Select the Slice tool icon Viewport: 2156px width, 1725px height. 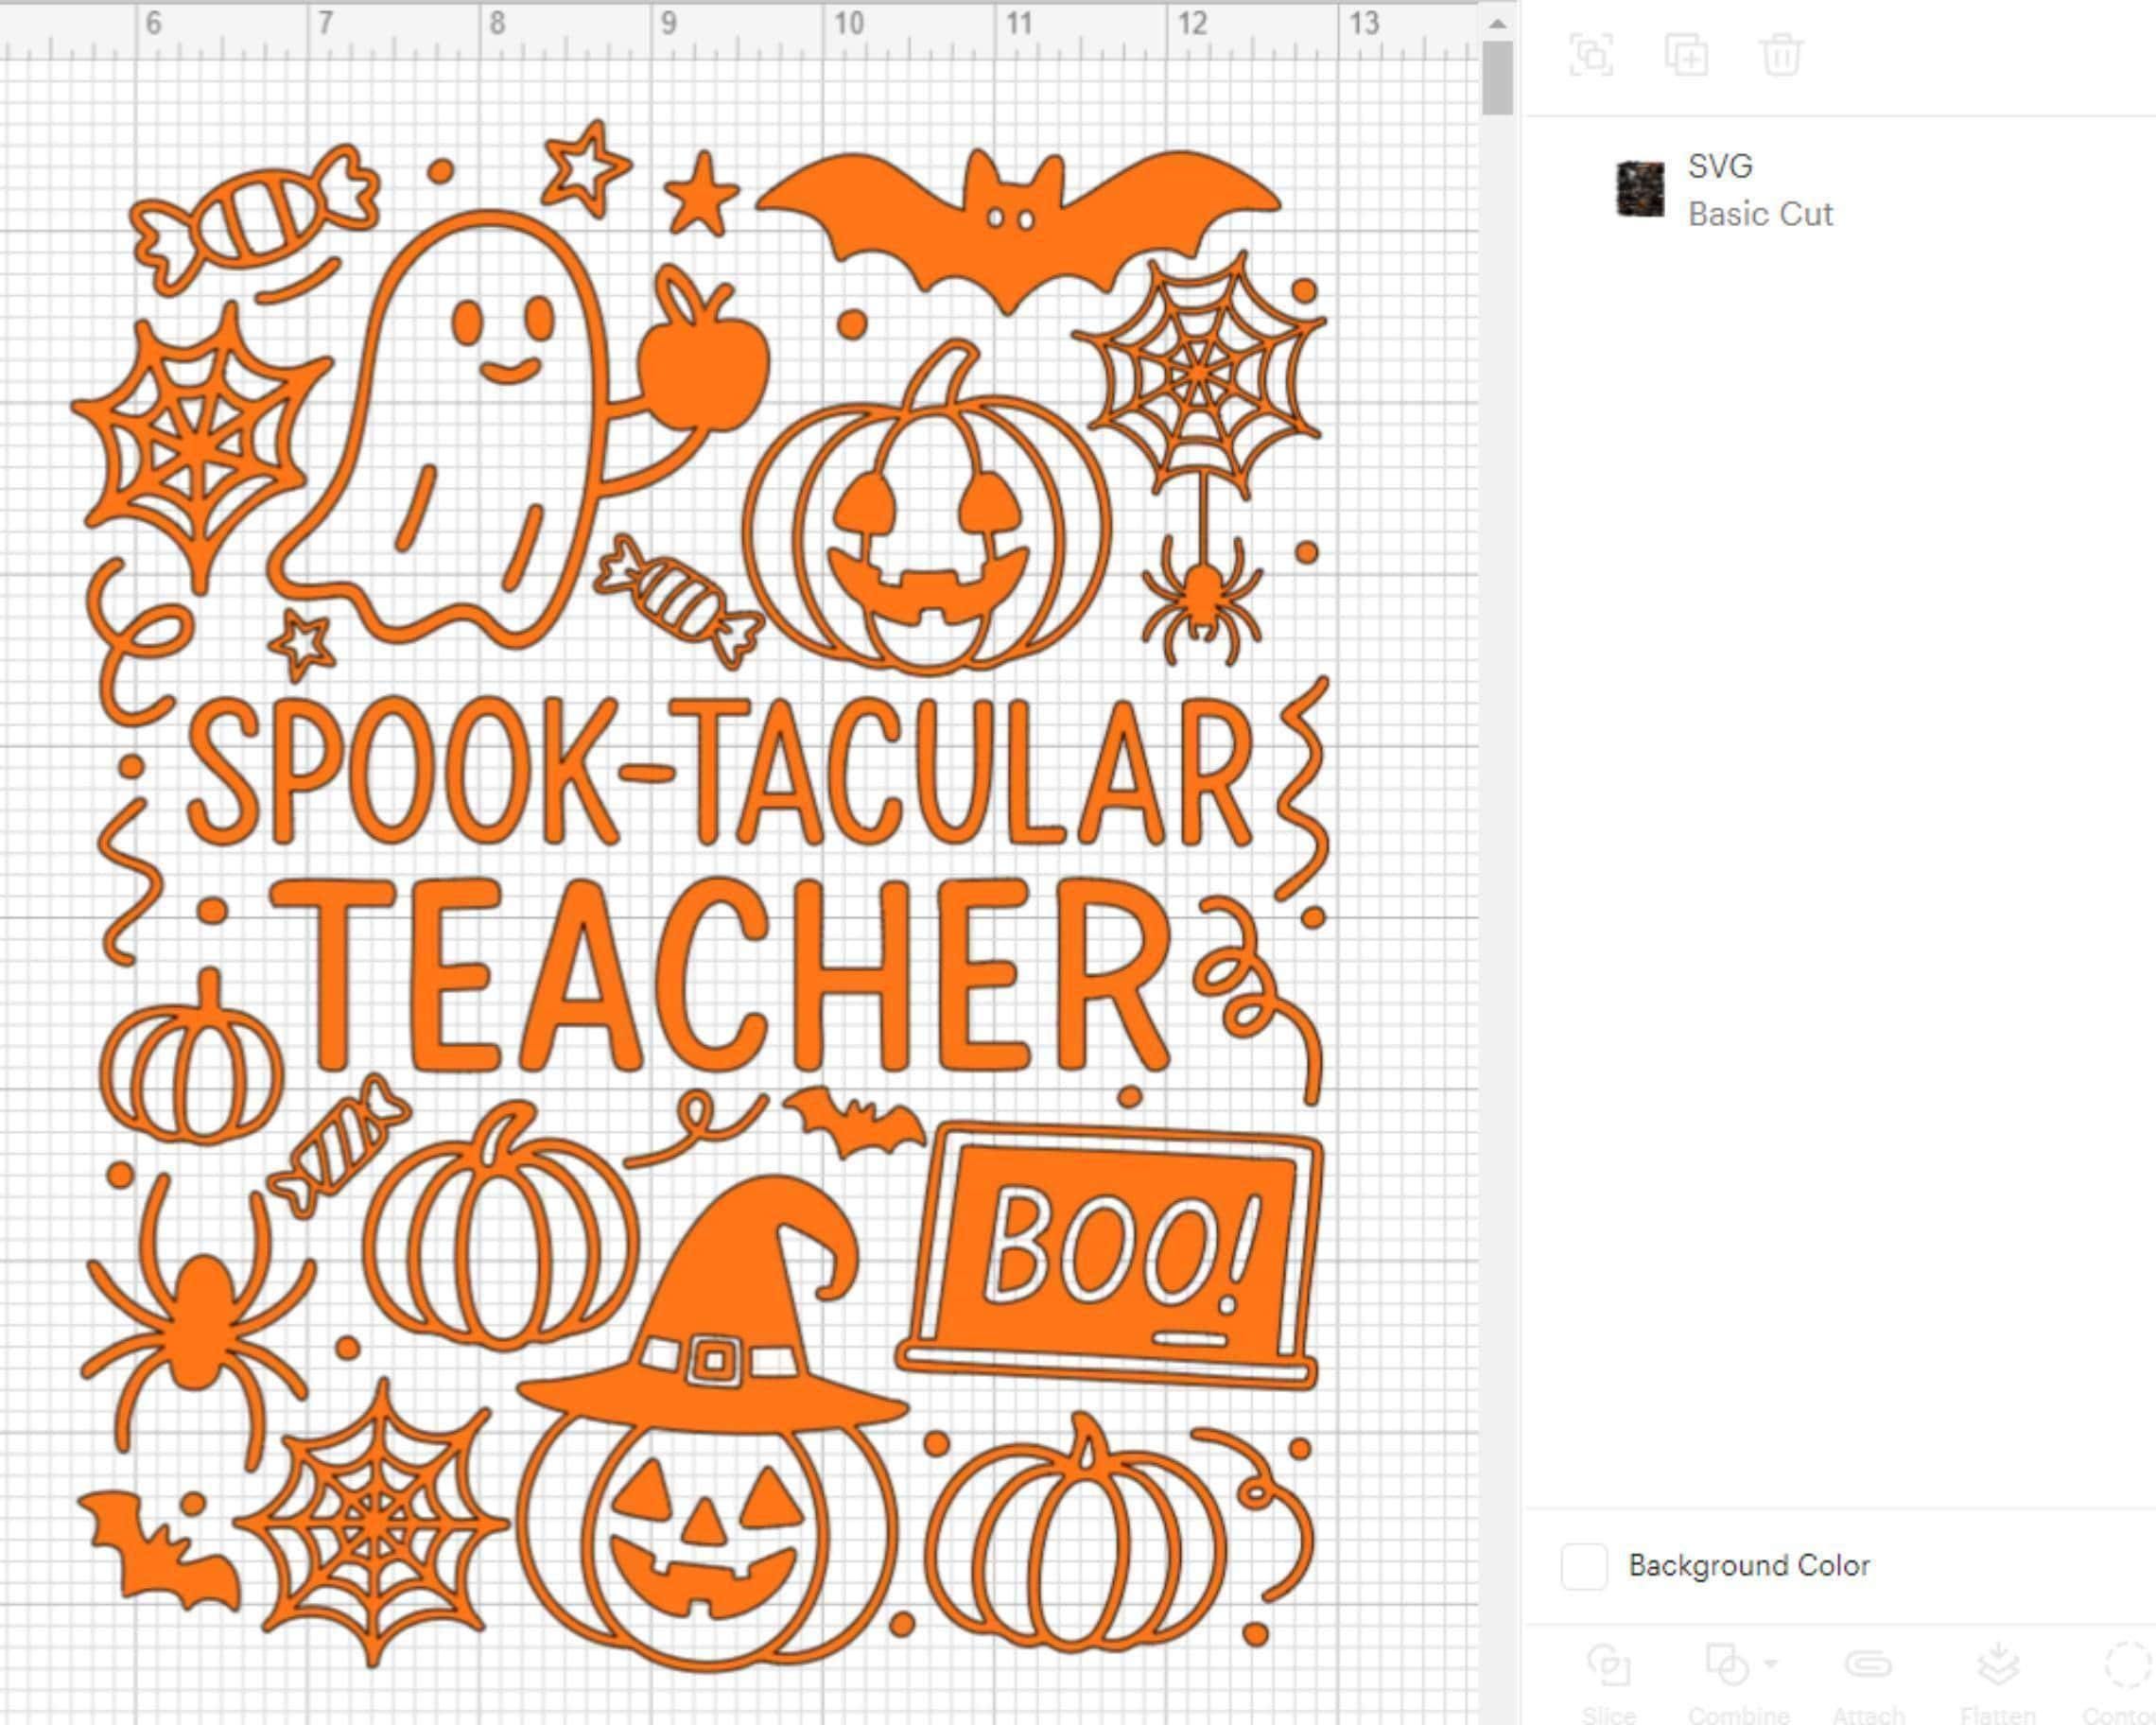(x=1609, y=1666)
